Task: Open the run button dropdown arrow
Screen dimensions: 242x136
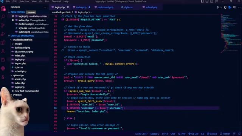Action: [221, 7]
